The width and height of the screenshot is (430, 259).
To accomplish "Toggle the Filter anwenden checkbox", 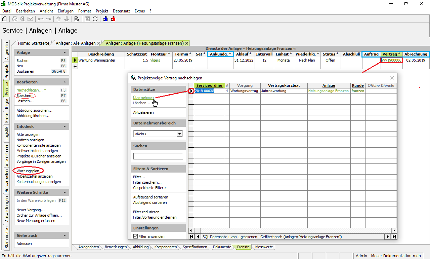I will [136, 237].
